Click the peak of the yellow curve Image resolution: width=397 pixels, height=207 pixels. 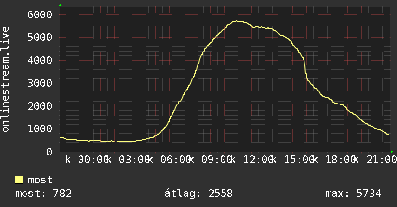(237, 21)
